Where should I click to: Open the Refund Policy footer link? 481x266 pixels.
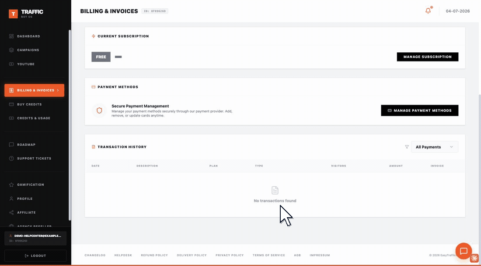(x=154, y=255)
